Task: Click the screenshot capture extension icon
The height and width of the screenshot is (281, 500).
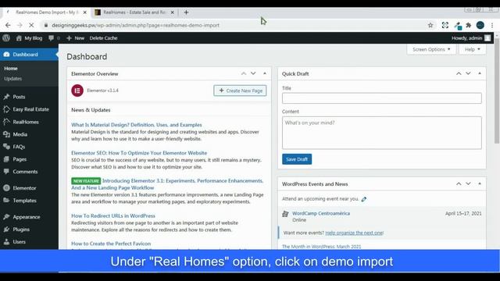Action: (x=445, y=25)
